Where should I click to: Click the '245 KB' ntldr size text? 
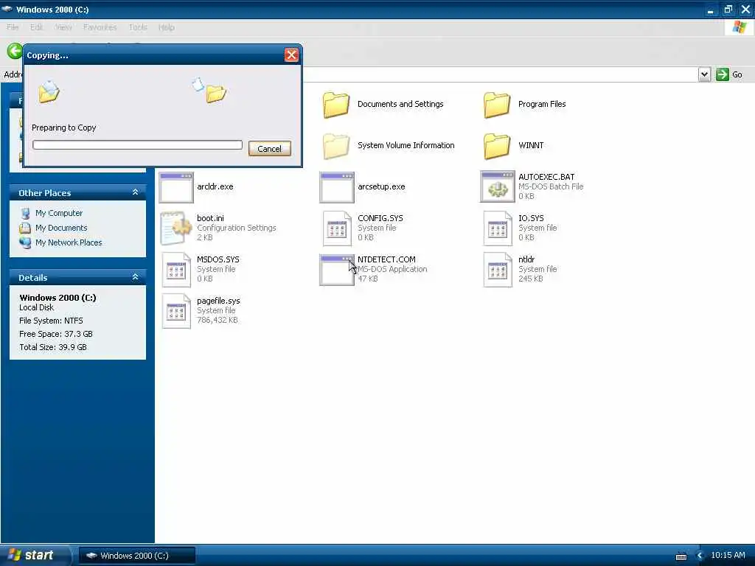pyautogui.click(x=531, y=279)
